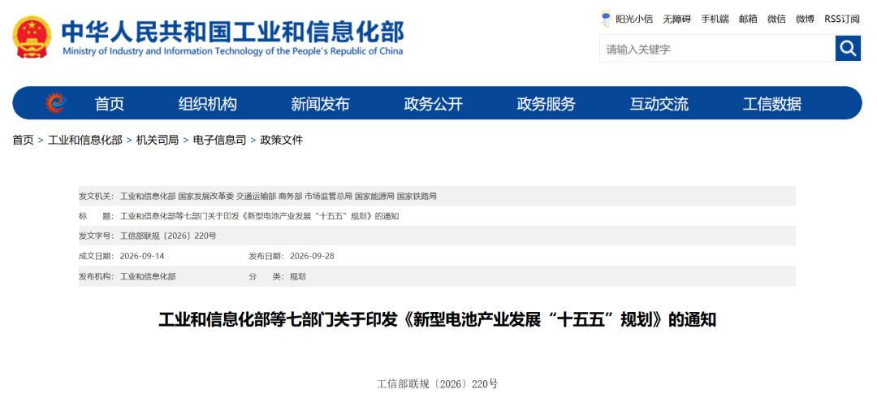Open 新闻发布 navigation menu
This screenshot has height=407, width=877.
pos(320,103)
